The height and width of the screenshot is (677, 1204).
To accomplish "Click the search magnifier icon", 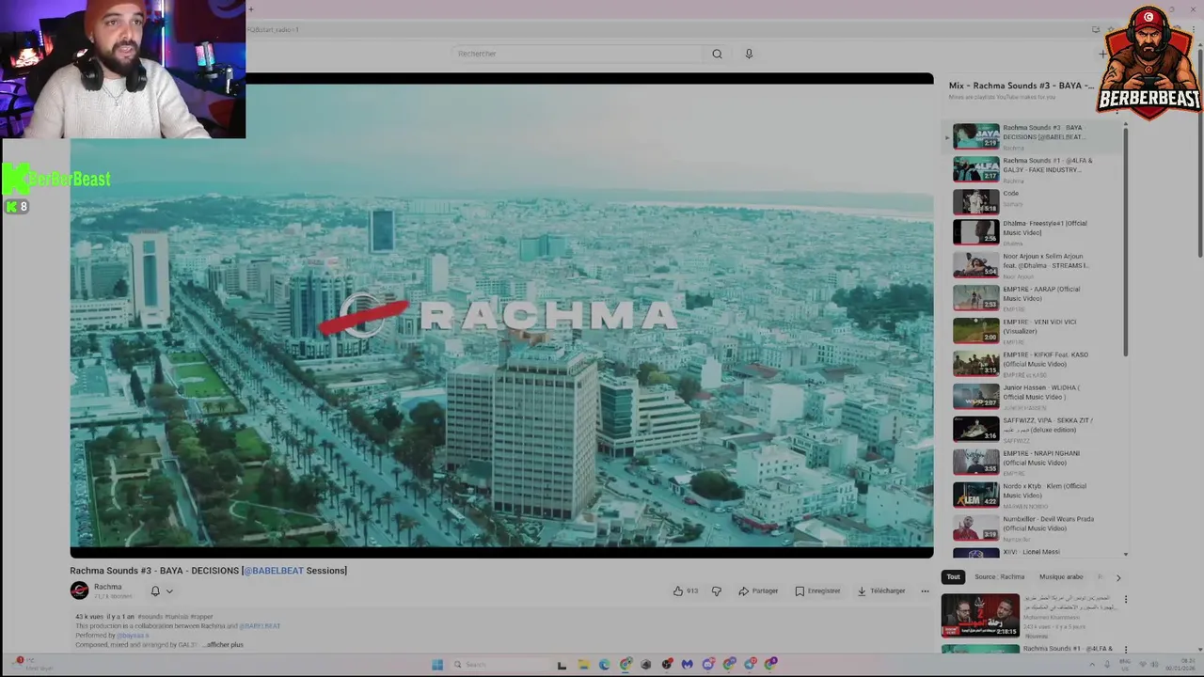I will click(x=717, y=54).
